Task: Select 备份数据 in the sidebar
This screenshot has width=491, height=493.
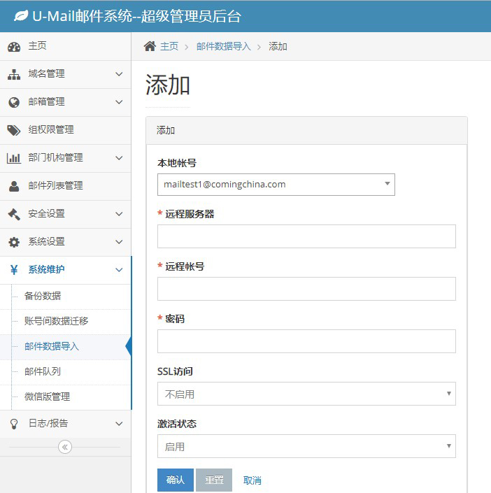Action: (x=43, y=296)
